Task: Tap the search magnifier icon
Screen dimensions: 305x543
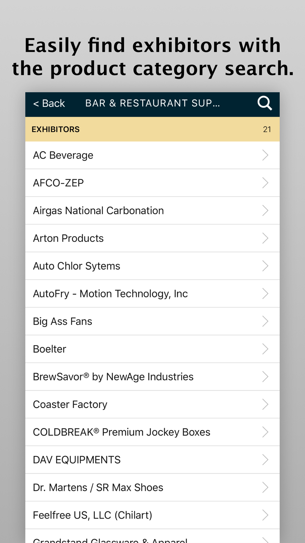Action: tap(264, 103)
